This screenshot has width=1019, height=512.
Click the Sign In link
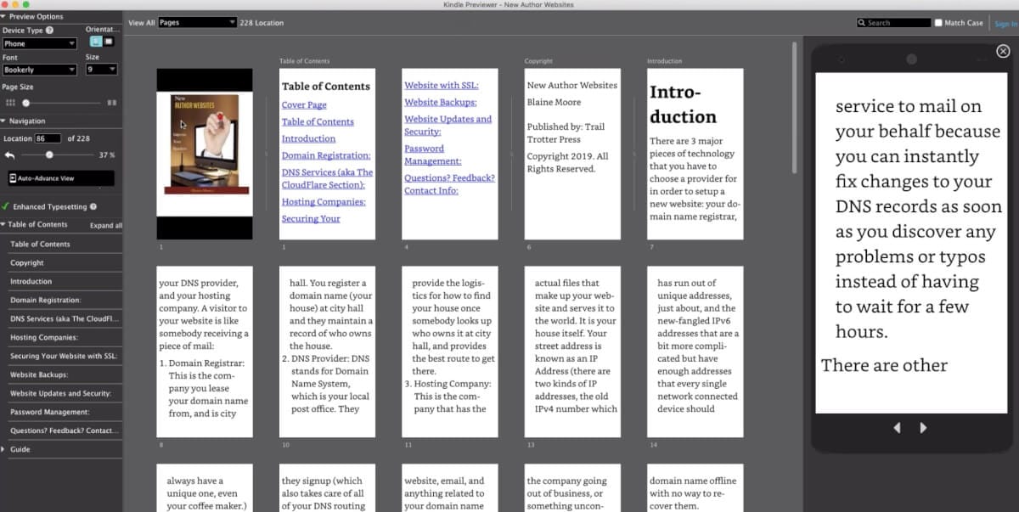1006,24
